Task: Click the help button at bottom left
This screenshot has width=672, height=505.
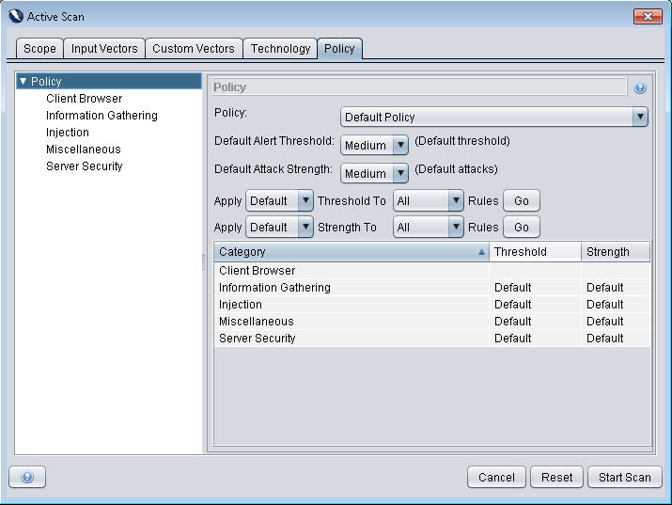Action: click(27, 477)
